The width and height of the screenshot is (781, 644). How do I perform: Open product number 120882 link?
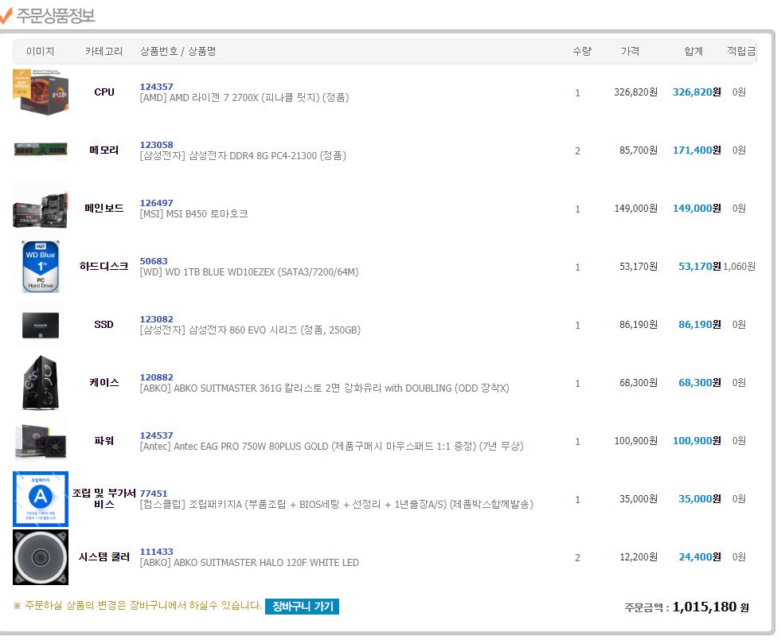(156, 377)
